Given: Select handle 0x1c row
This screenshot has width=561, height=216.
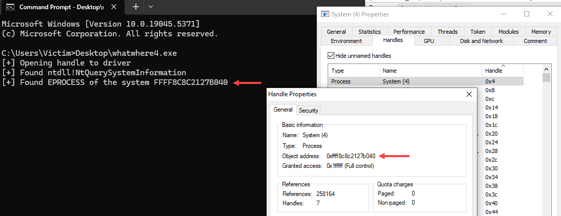Looking at the screenshot, I should point(491,125).
